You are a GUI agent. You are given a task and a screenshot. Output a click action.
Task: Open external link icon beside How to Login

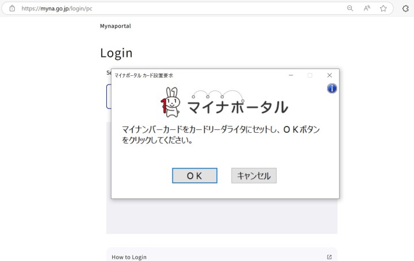click(329, 257)
